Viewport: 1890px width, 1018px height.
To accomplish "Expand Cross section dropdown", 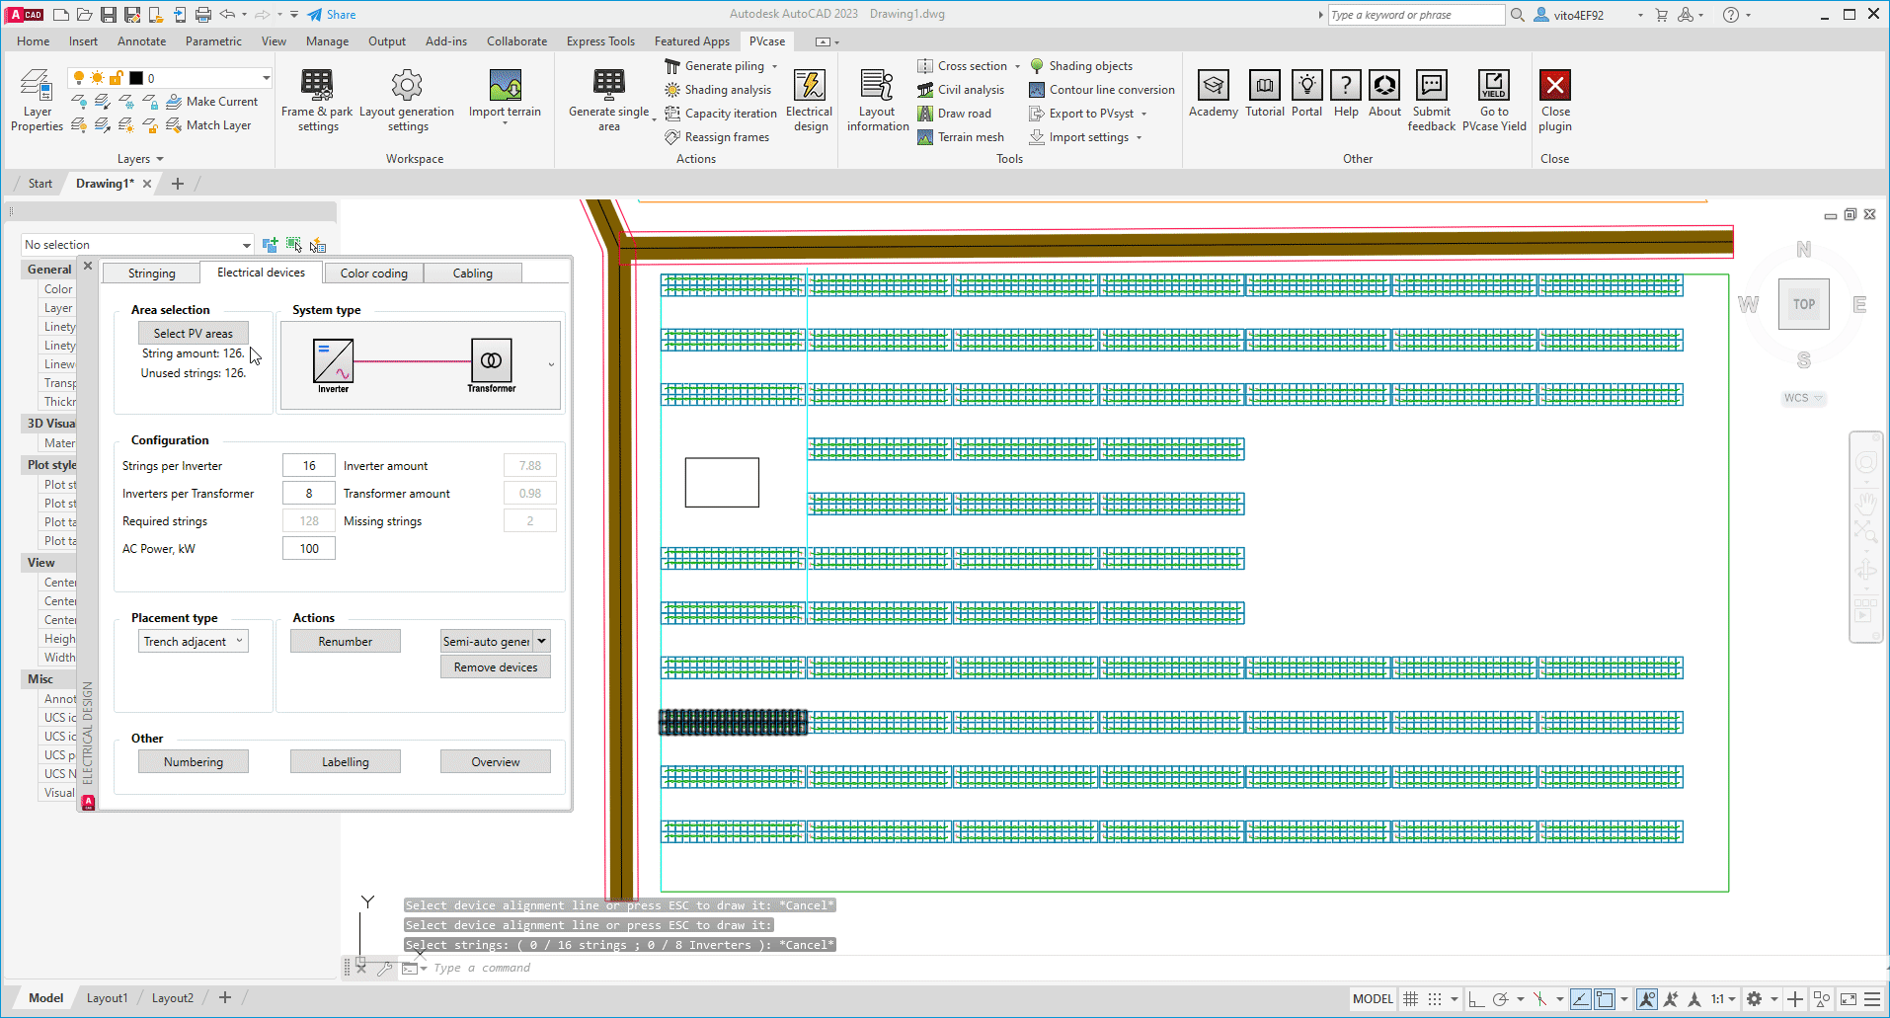I will [x=1017, y=67].
